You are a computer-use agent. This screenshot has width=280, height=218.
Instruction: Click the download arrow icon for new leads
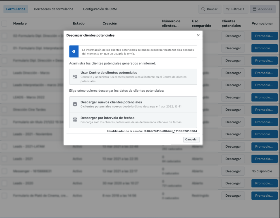75,104
